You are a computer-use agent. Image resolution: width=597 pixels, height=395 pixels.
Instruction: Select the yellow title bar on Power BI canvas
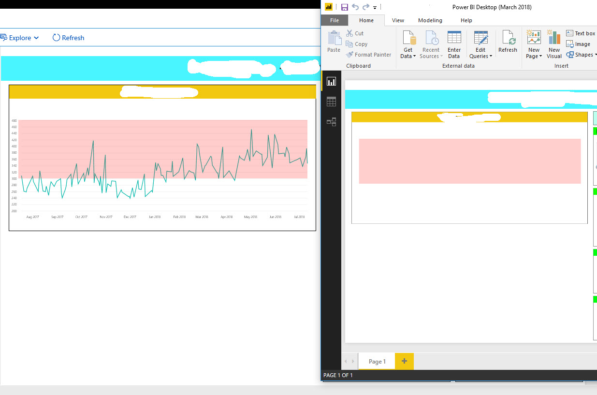(469, 117)
